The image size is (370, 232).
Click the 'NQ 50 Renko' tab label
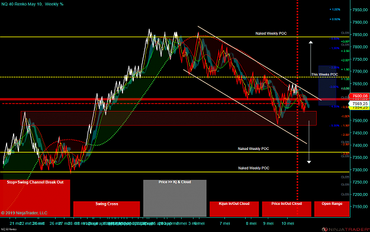pyautogui.click(x=9, y=229)
